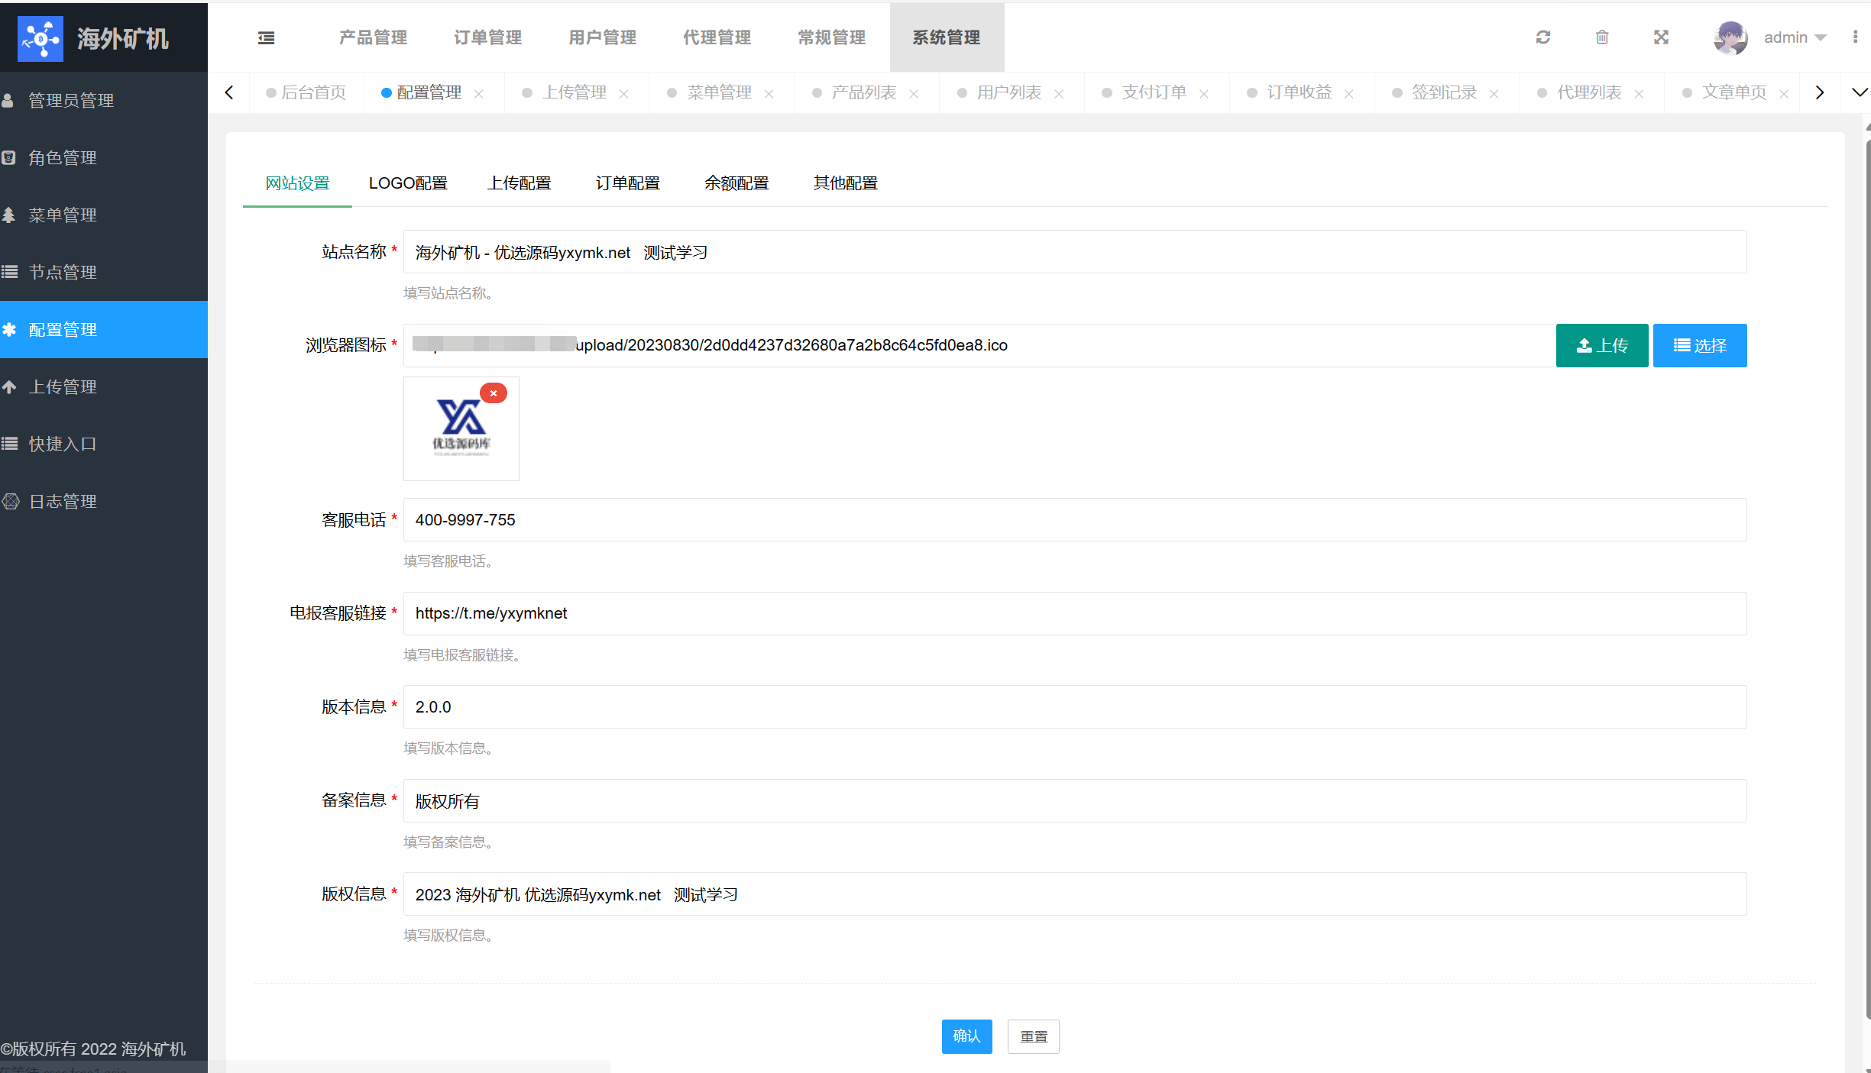This screenshot has height=1073, width=1871.
Task: Open the 常规管理 top menu
Action: [x=832, y=37]
